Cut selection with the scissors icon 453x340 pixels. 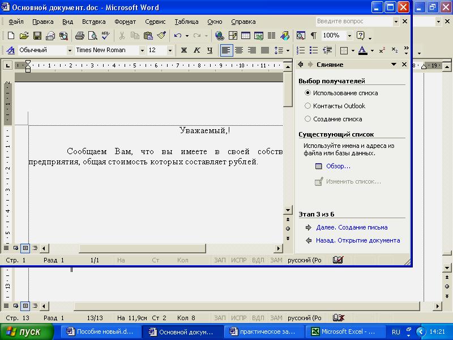tap(122, 36)
